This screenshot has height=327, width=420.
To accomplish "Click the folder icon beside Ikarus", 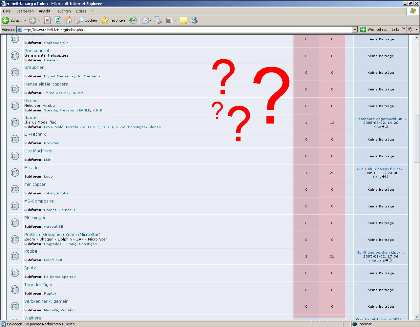I will (x=15, y=122).
